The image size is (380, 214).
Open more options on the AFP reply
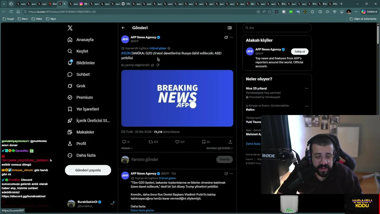click(x=231, y=174)
